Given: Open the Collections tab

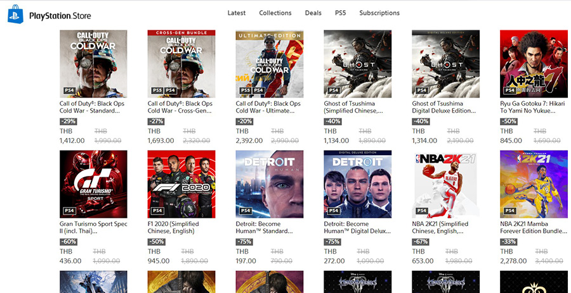Looking at the screenshot, I should (x=275, y=13).
